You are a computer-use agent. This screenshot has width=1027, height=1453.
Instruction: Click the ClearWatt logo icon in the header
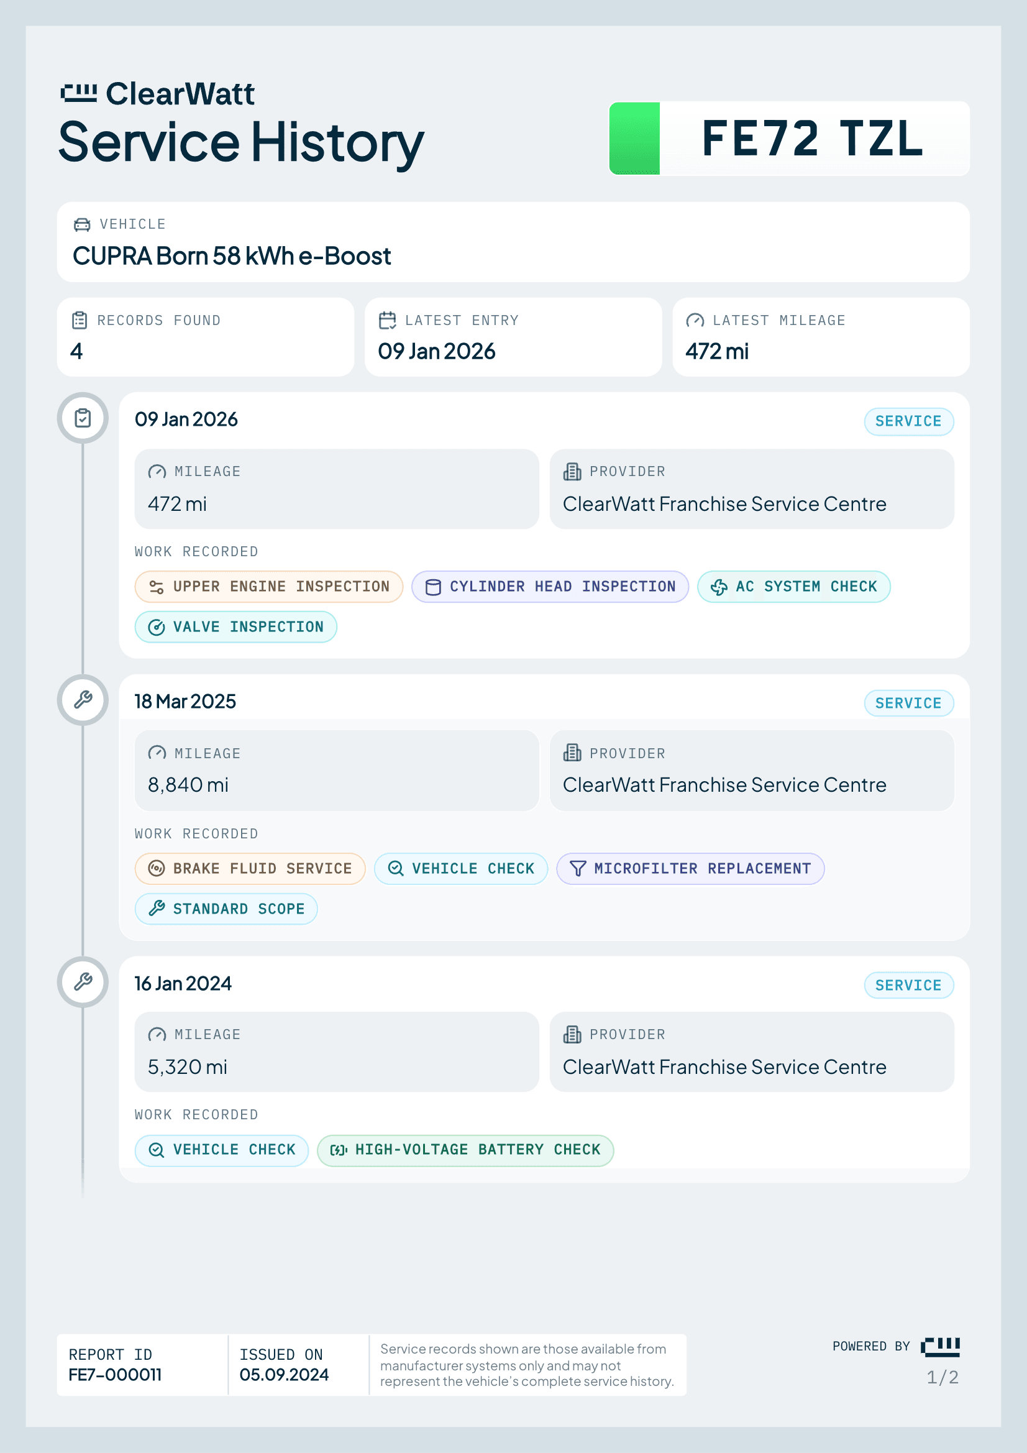point(78,93)
